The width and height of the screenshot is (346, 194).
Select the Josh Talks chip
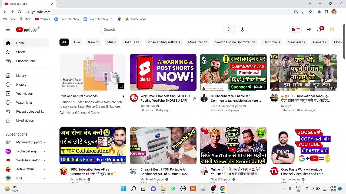[x=132, y=42]
